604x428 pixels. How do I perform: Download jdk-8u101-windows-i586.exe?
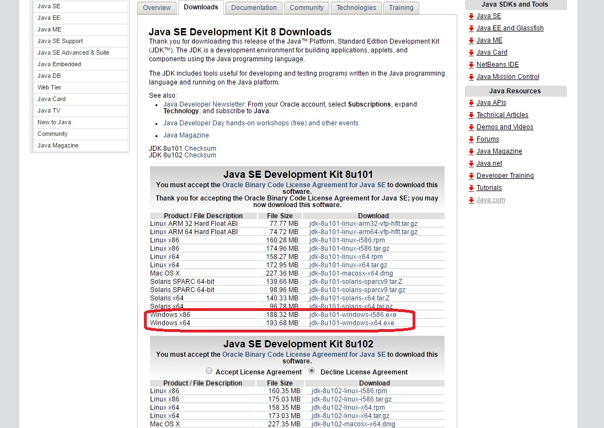point(353,315)
